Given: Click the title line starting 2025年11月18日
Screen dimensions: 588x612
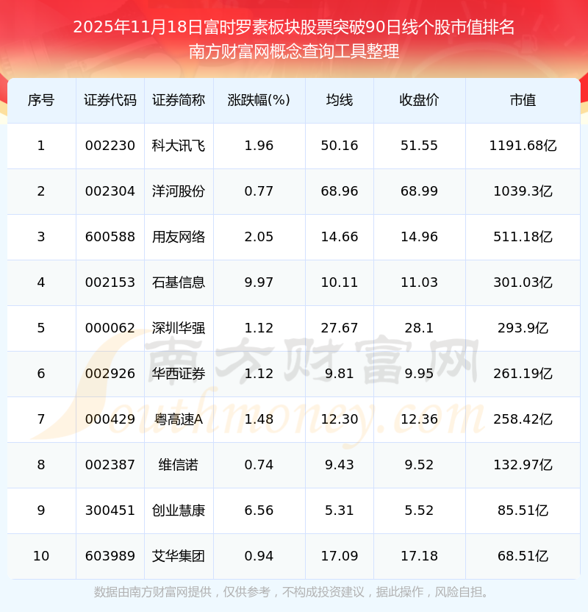Looking at the screenshot, I should tap(293, 27).
